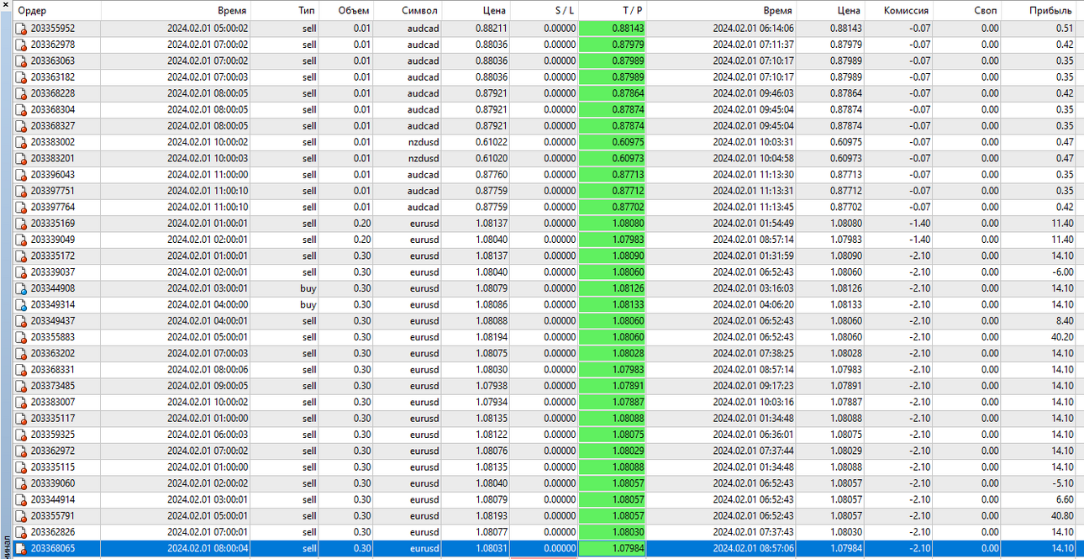This screenshot has height=559, width=1084.
Task: Click the Цена header next to Комиссия
Action: click(x=829, y=11)
